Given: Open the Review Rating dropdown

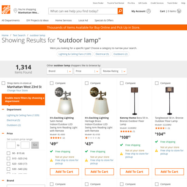Looking at the screenshot, I should coord(114,71).
